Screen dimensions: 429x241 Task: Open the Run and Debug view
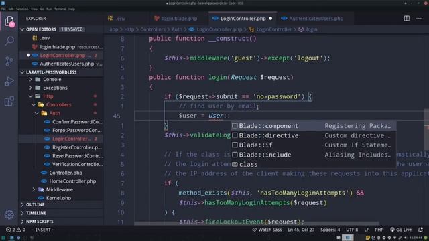pyautogui.click(x=9, y=81)
